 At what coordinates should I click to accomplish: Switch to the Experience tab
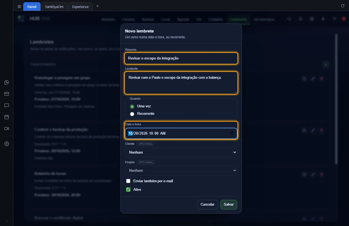click(80, 7)
